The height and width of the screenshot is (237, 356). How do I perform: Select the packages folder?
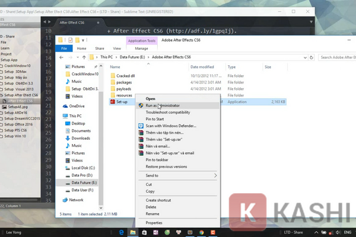124,82
